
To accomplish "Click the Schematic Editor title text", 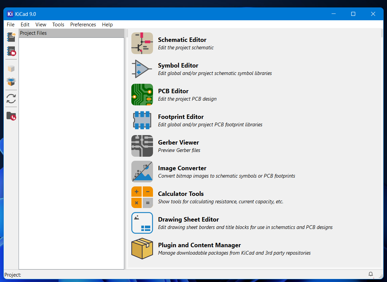I will point(182,40).
